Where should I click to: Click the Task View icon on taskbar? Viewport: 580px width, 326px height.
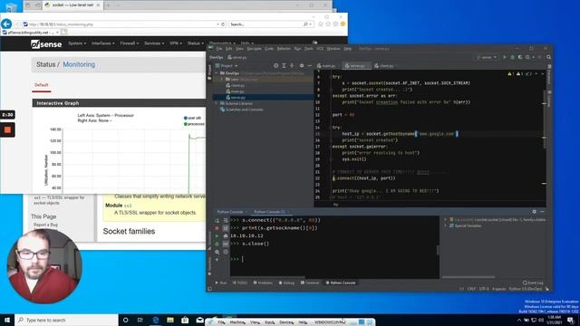coord(140,320)
